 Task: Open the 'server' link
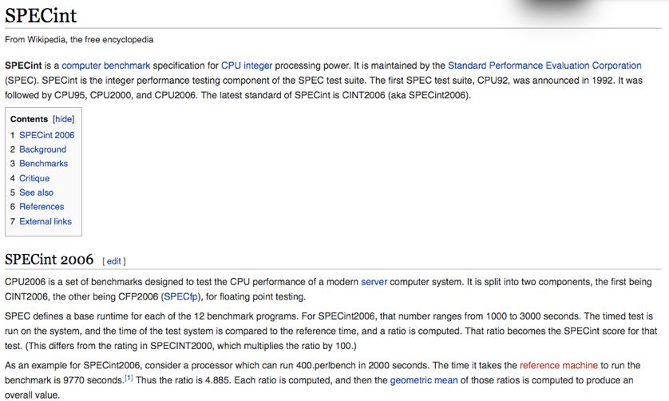point(374,282)
